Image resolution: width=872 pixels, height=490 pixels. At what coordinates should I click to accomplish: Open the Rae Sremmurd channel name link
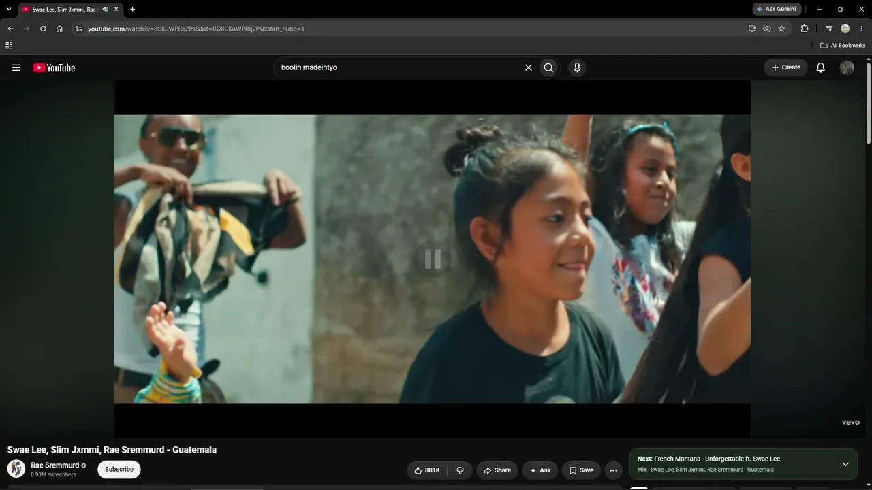(54, 465)
